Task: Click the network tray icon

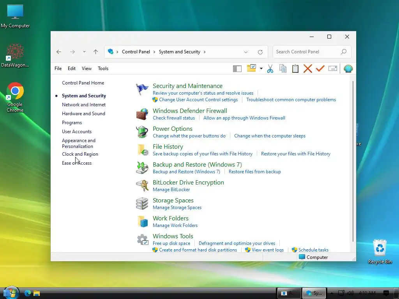Action: 341,293
